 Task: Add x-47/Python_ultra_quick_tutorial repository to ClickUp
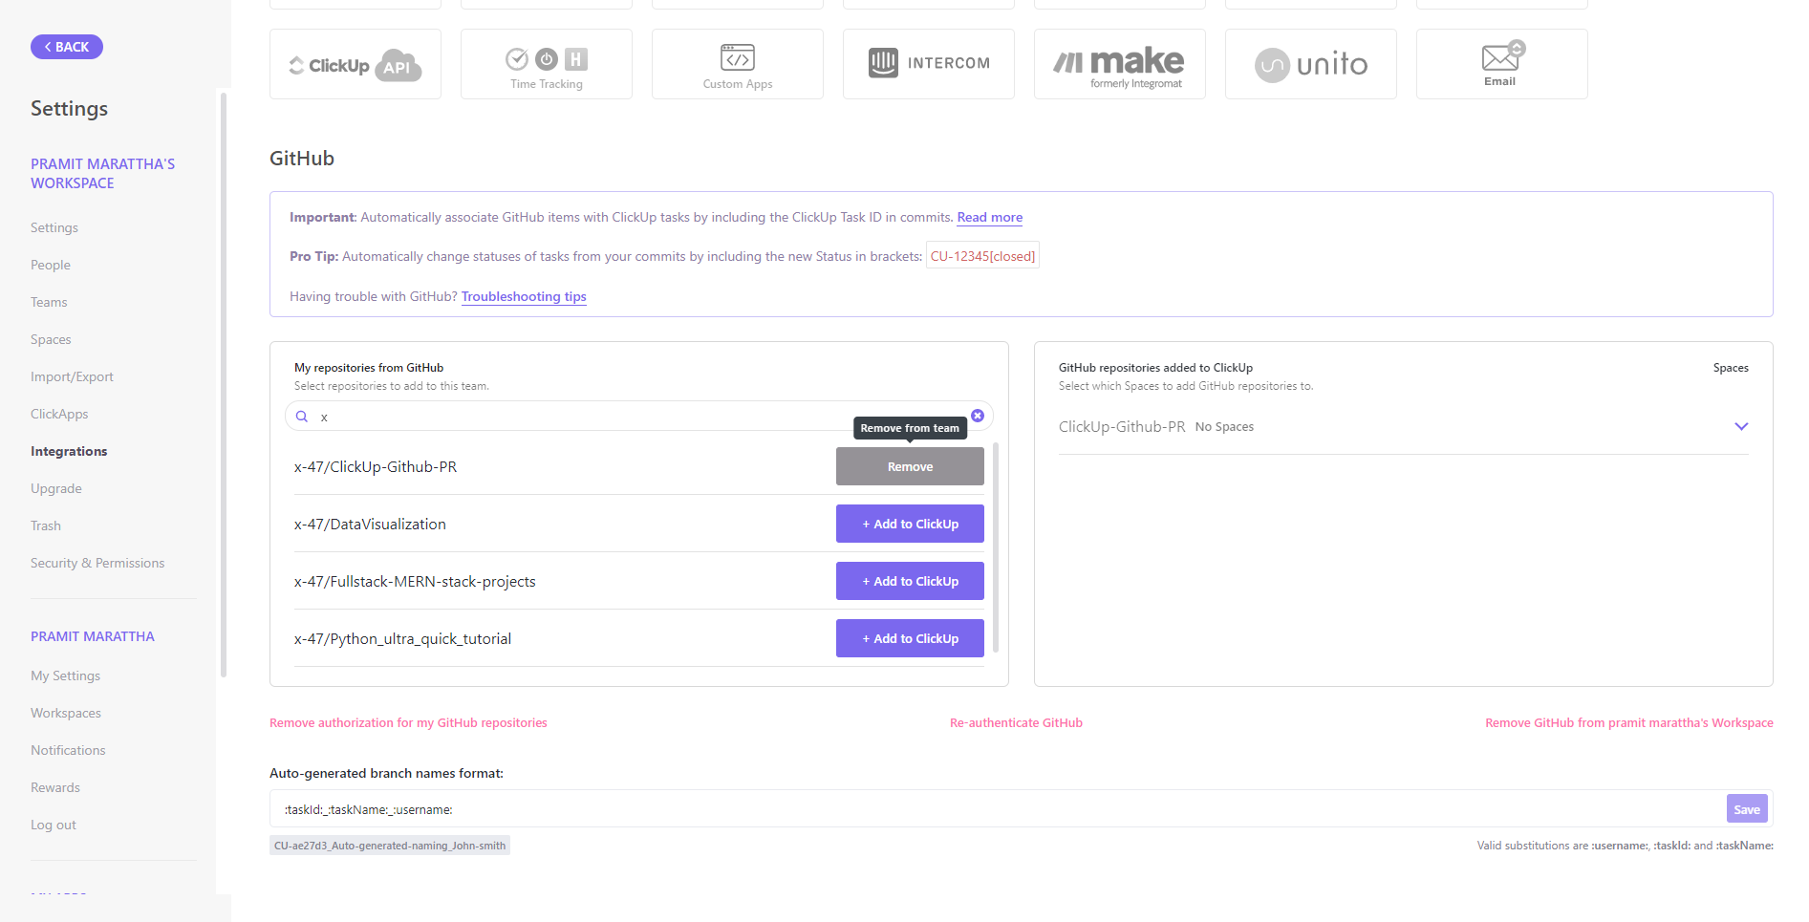910,638
